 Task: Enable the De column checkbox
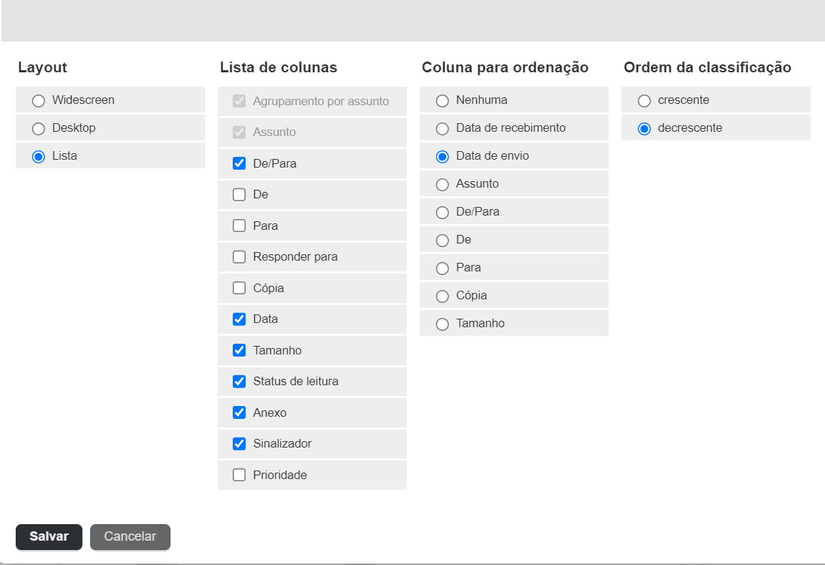pos(239,195)
